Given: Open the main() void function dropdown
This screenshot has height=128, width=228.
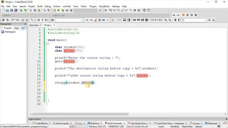Looking at the screenshot, I should tap(111, 15).
